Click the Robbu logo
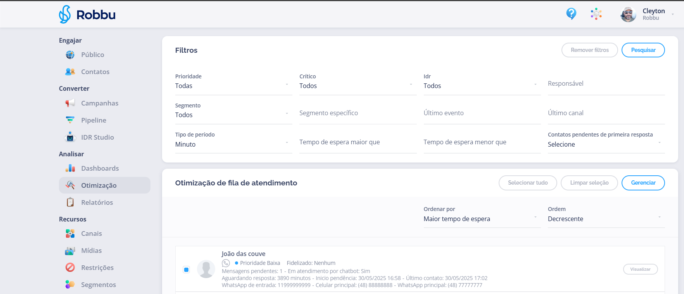 coord(87,14)
